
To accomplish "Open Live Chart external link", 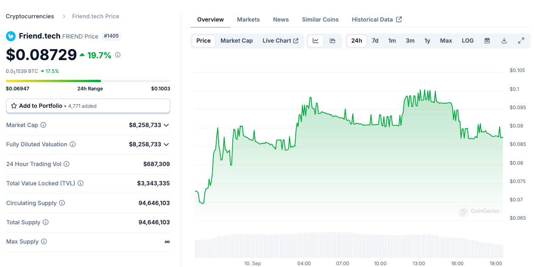I will 280,41.
